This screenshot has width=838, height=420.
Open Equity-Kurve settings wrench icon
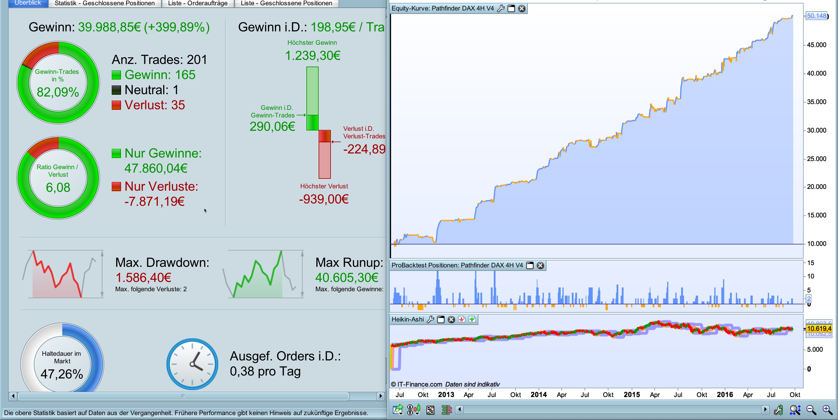click(x=501, y=8)
